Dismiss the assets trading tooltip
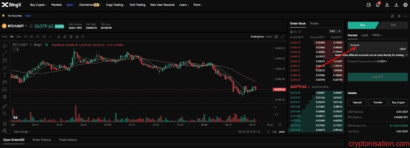The height and width of the screenshot is (148, 410). (x=406, y=55)
